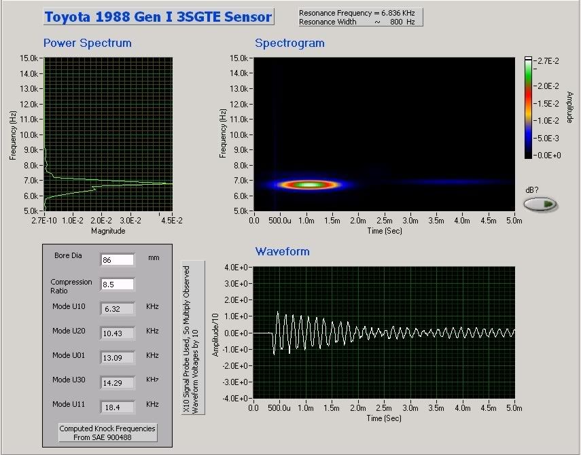The image size is (581, 455).
Task: Select the Mode U10 frequency value
Action: pos(117,308)
